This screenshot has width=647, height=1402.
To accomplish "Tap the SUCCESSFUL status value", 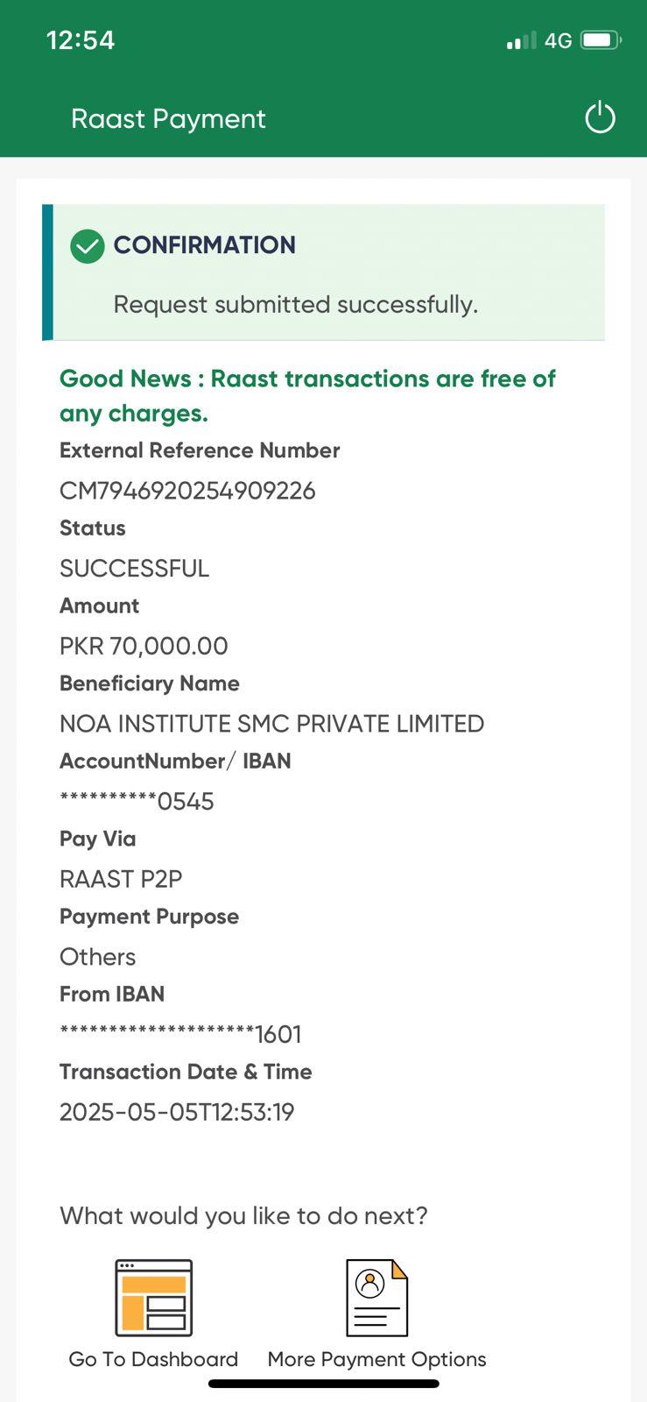I will coord(134,569).
